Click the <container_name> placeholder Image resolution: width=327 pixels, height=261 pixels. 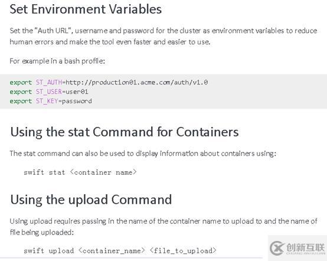[112, 250]
